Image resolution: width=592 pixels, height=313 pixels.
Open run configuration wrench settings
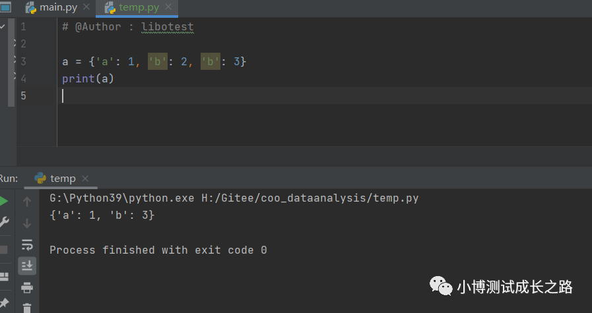point(4,222)
